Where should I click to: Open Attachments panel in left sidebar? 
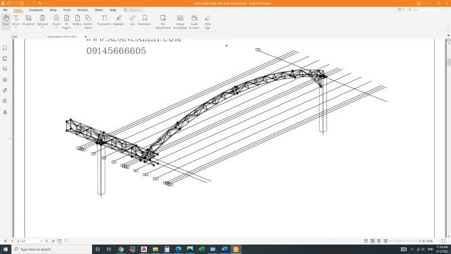tap(5, 90)
